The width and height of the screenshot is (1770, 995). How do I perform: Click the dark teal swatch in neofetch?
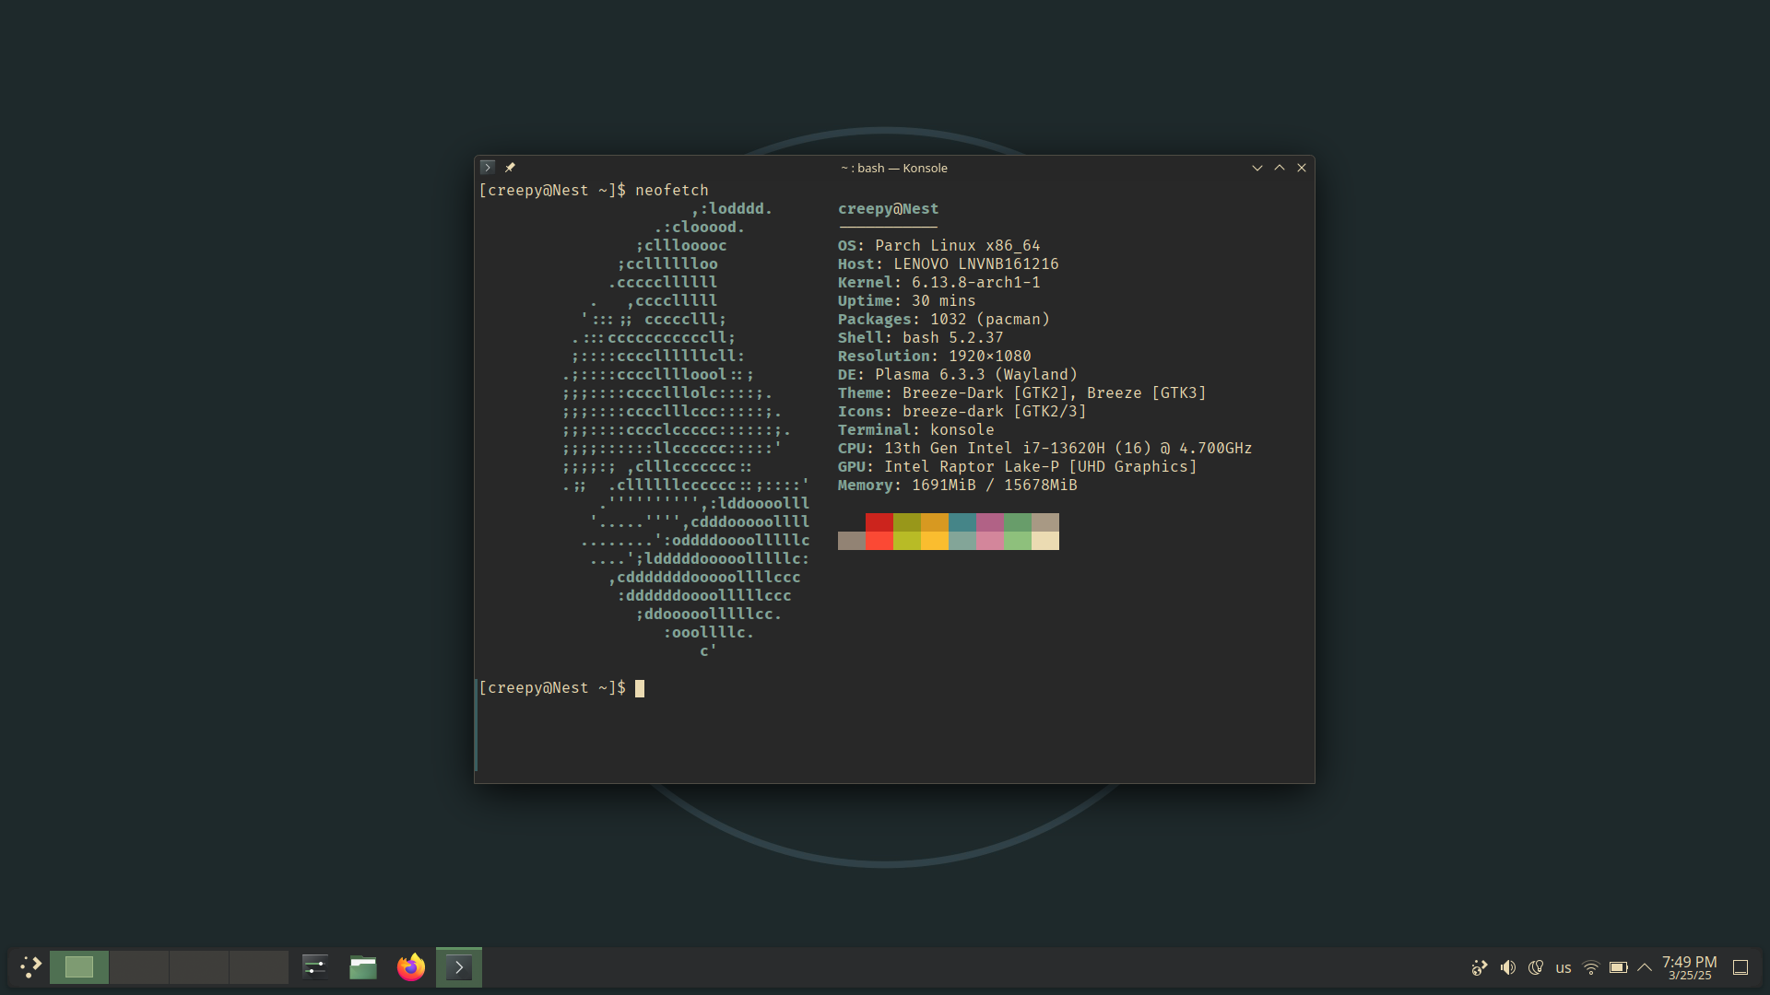[x=962, y=522]
